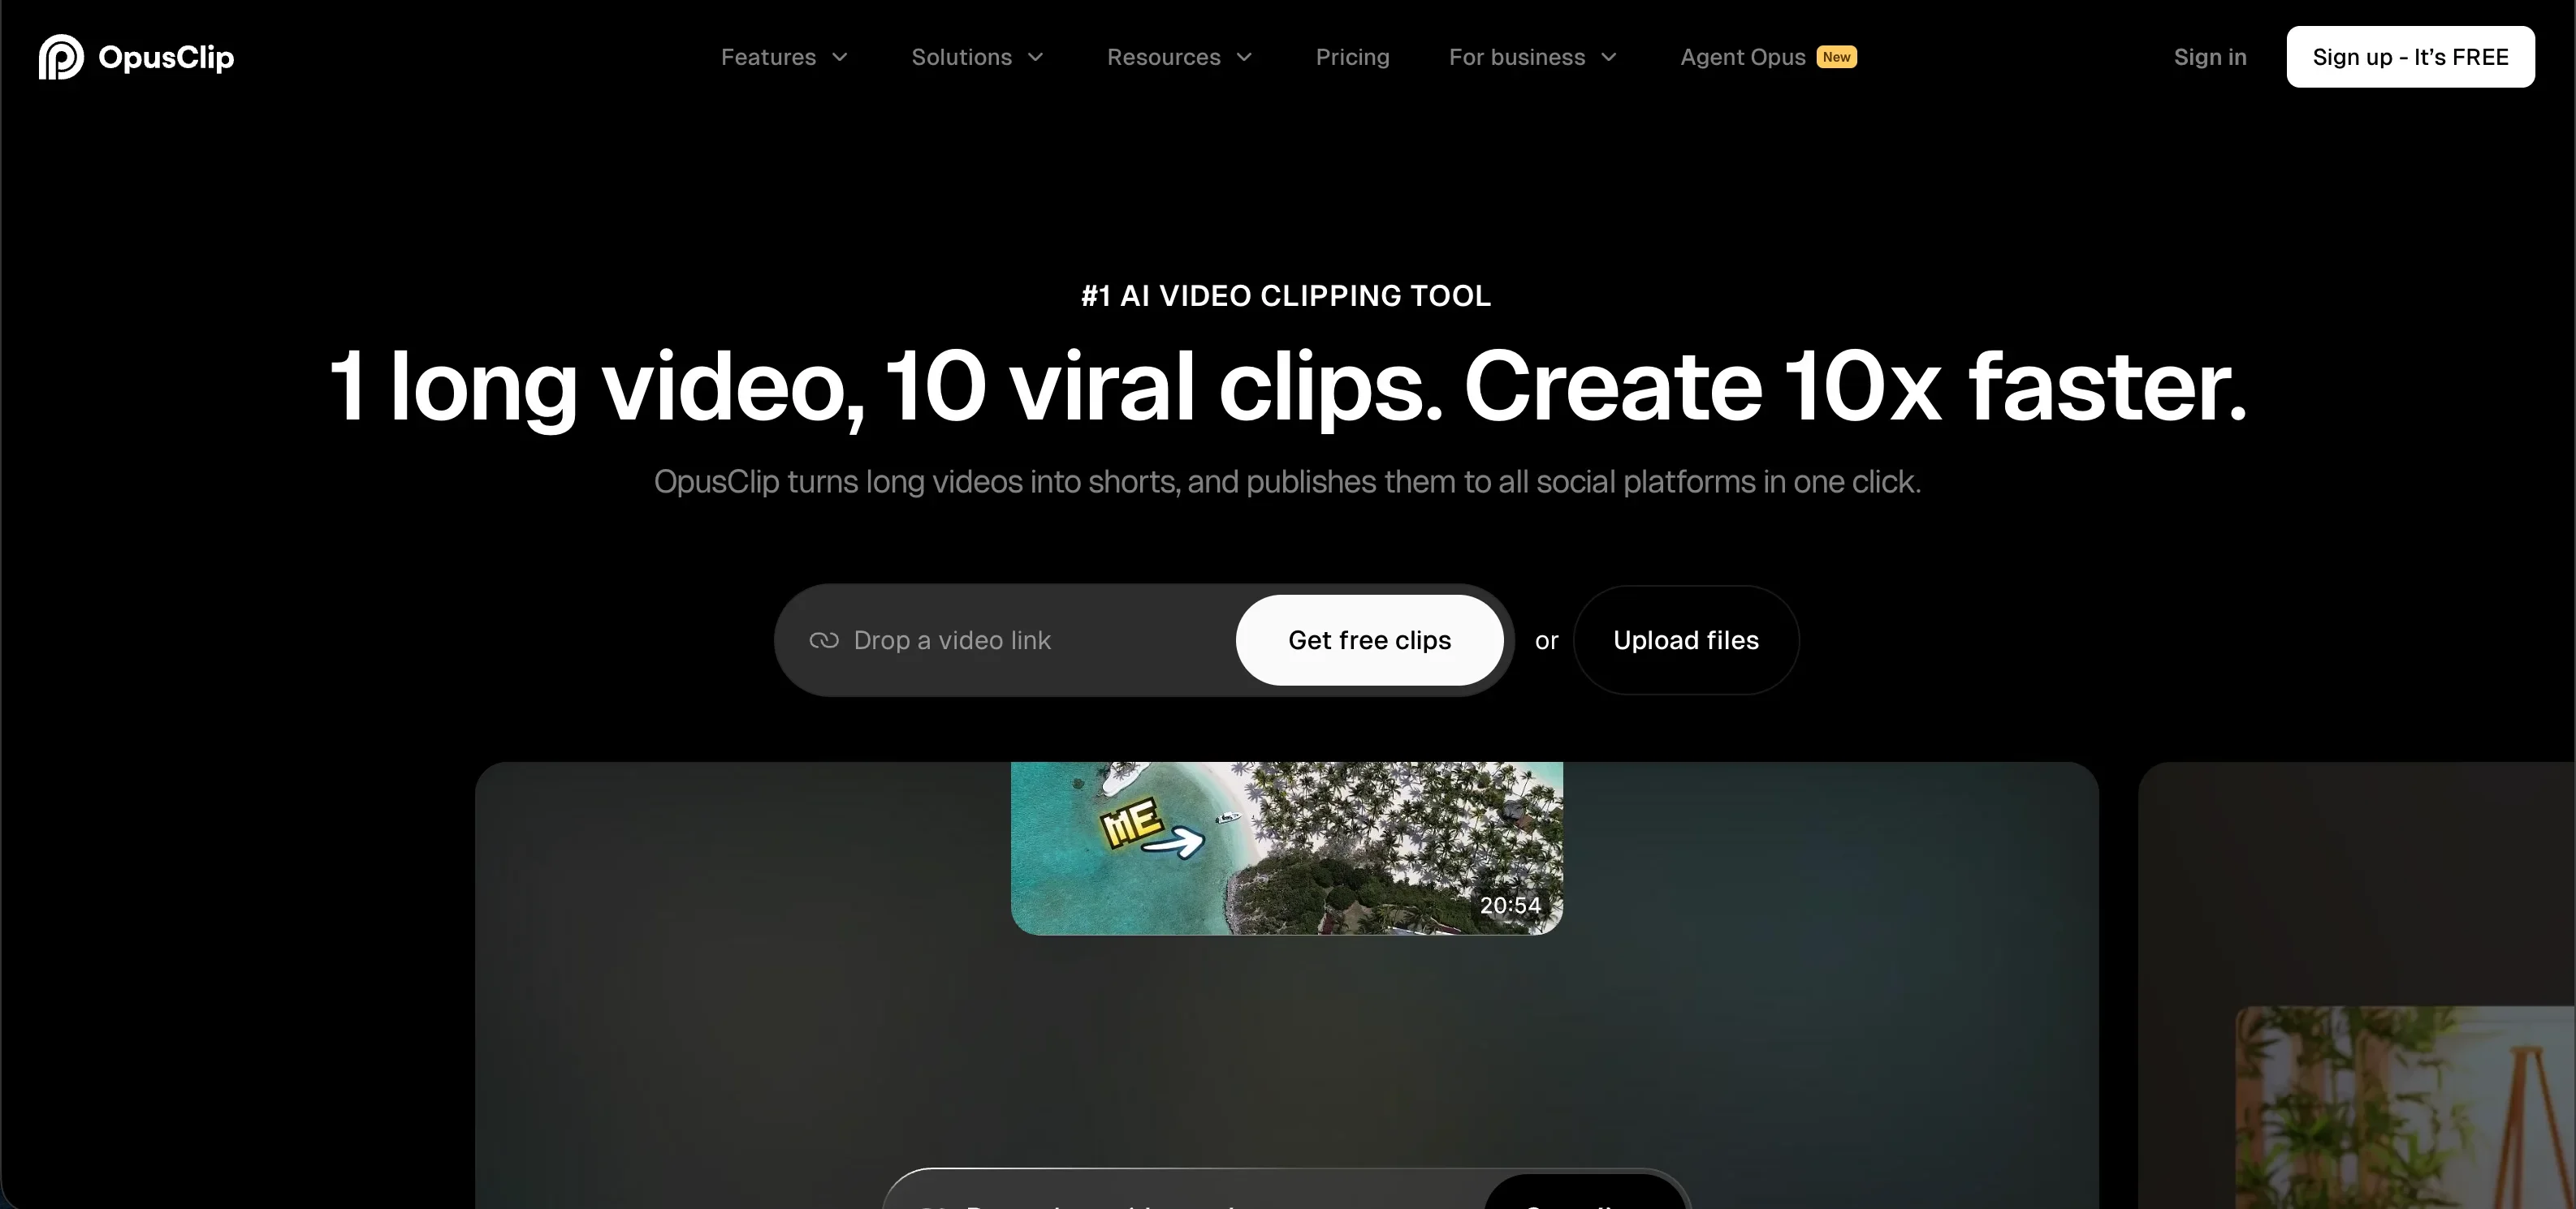The image size is (2576, 1209).
Task: Open the Features menu
Action: click(x=768, y=57)
